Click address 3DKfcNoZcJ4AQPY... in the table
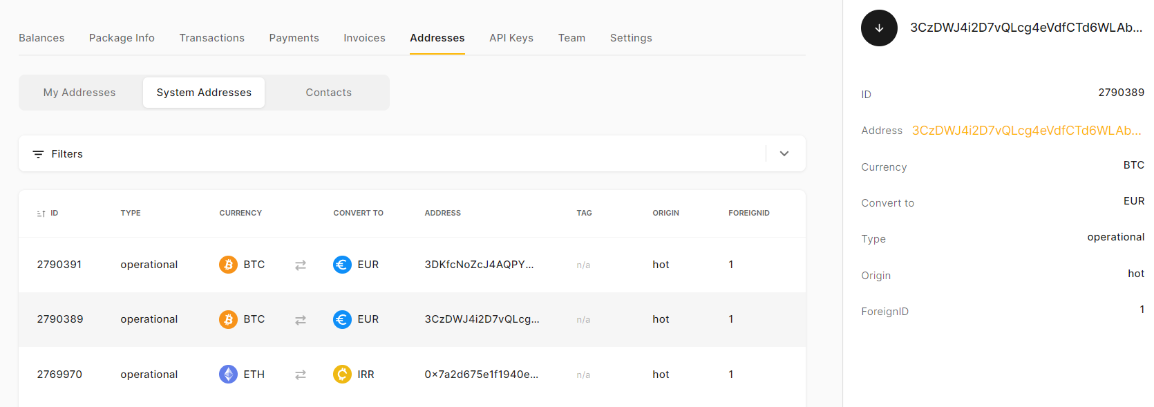The width and height of the screenshot is (1154, 407). [479, 265]
